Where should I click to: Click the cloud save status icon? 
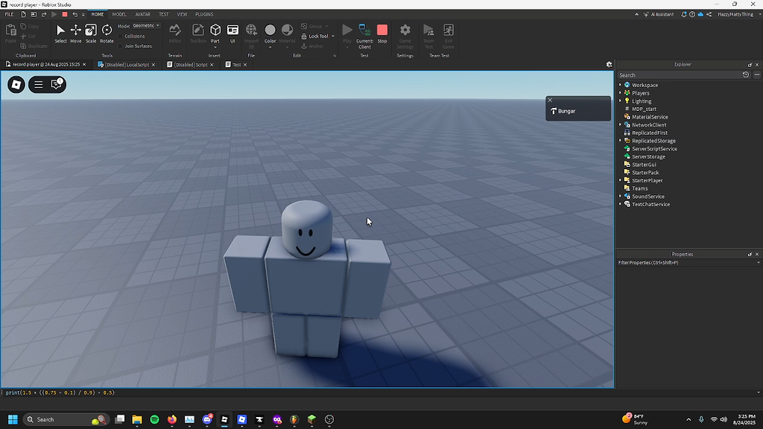[x=700, y=14]
